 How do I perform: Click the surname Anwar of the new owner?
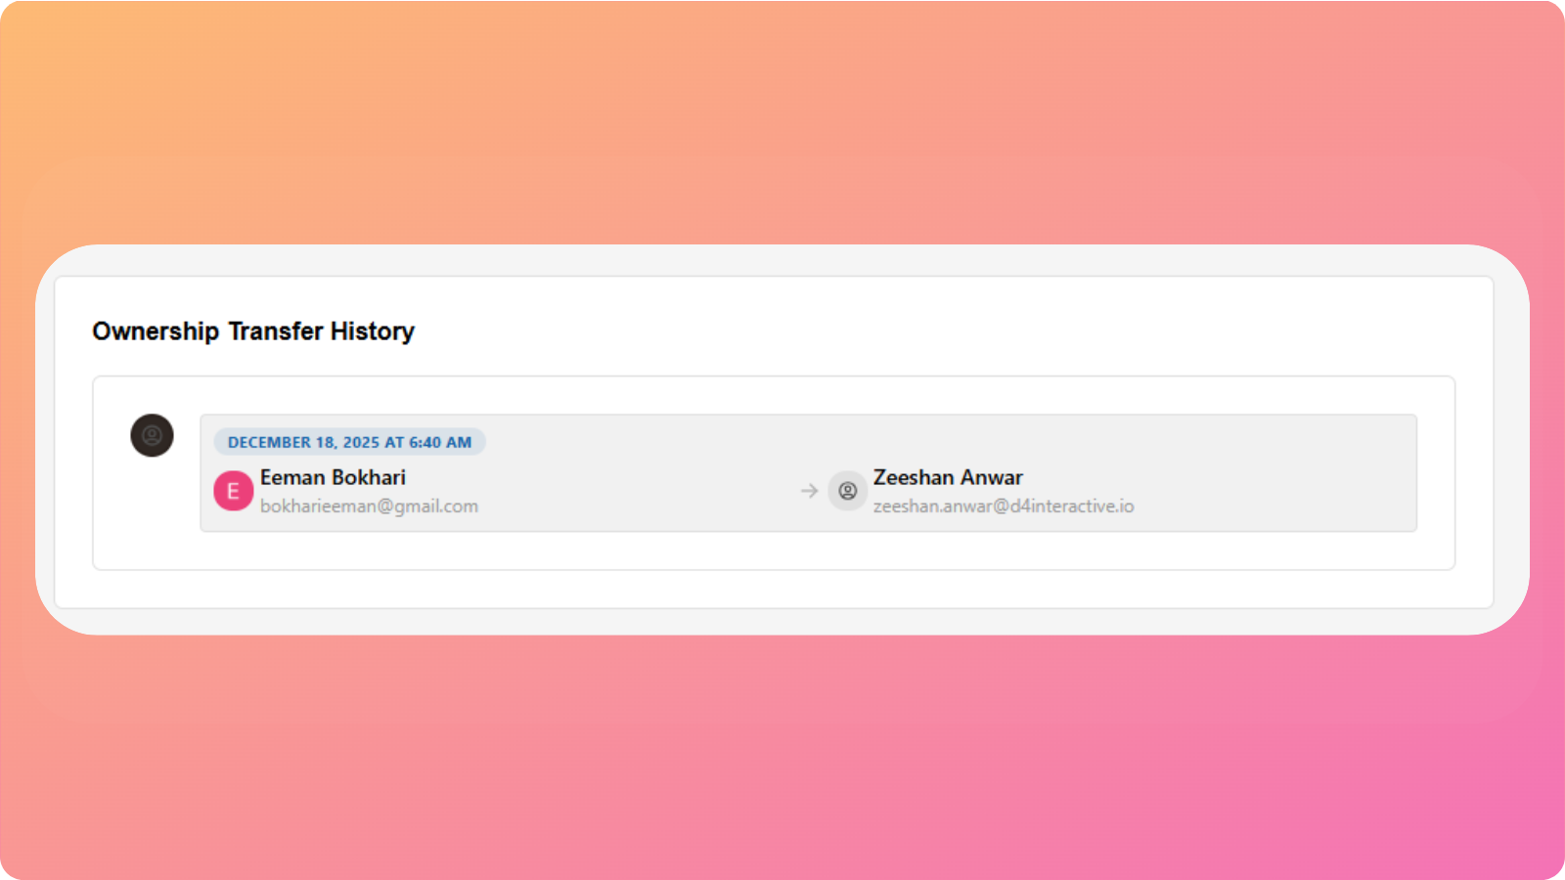click(992, 477)
